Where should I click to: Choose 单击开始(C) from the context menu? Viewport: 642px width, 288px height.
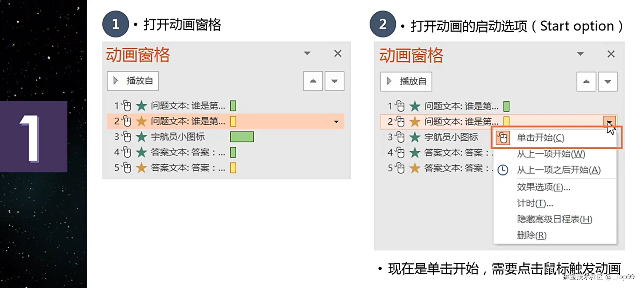(x=540, y=138)
